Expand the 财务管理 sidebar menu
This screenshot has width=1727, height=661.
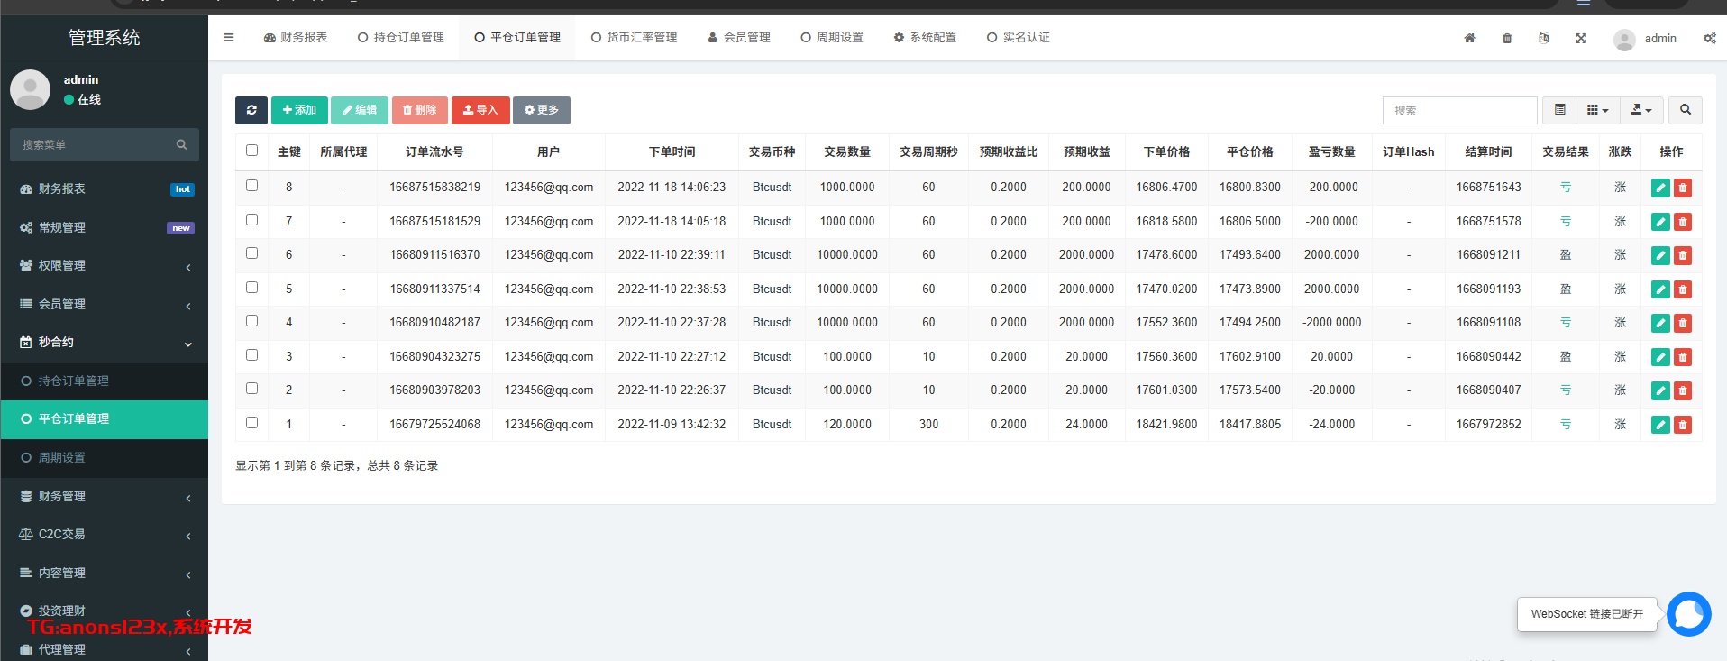105,497
